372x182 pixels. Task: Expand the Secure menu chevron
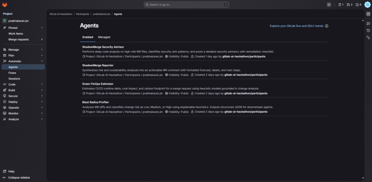tap(42, 96)
